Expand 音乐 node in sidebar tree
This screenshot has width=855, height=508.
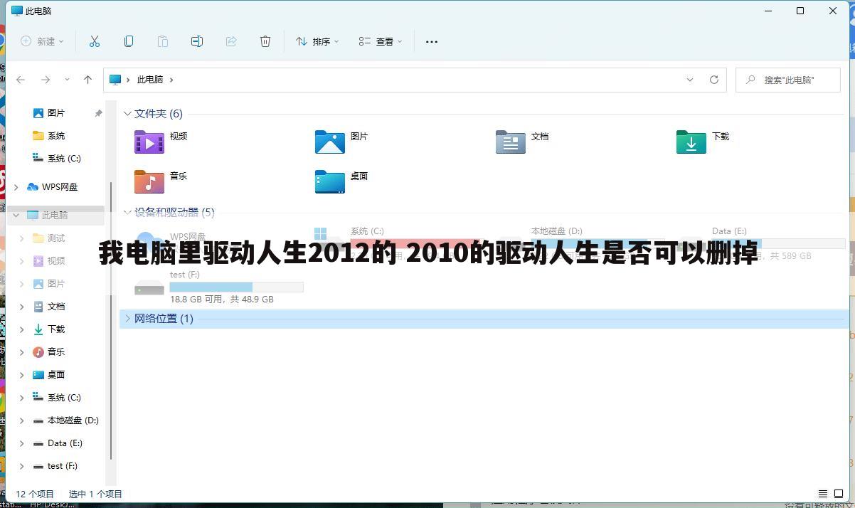21,352
